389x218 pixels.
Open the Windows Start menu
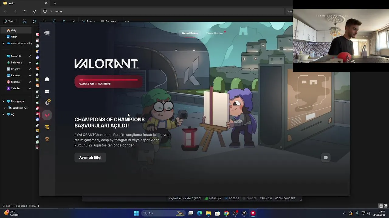136,213
